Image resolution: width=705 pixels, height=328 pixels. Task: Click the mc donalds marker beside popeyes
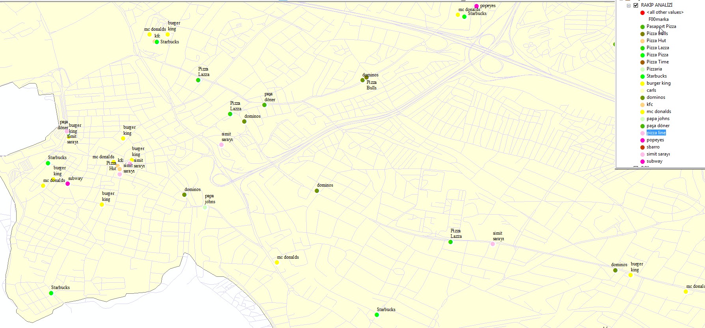coord(458,15)
